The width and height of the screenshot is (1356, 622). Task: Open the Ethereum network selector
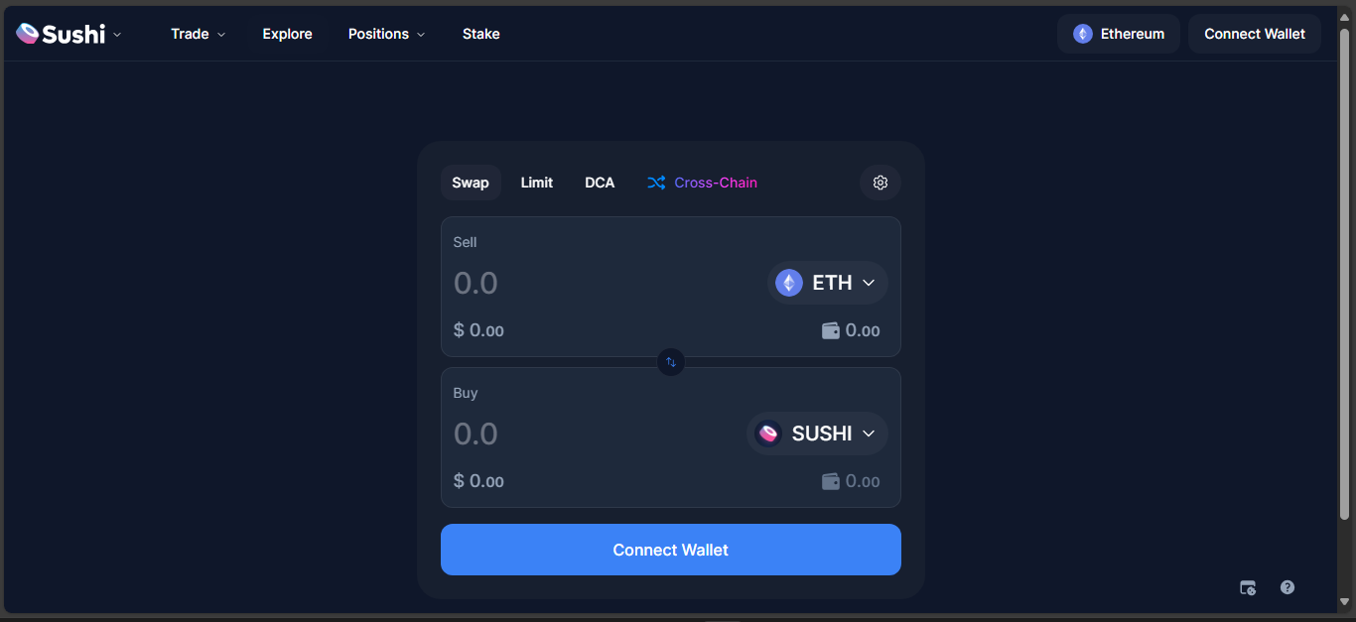coord(1118,34)
